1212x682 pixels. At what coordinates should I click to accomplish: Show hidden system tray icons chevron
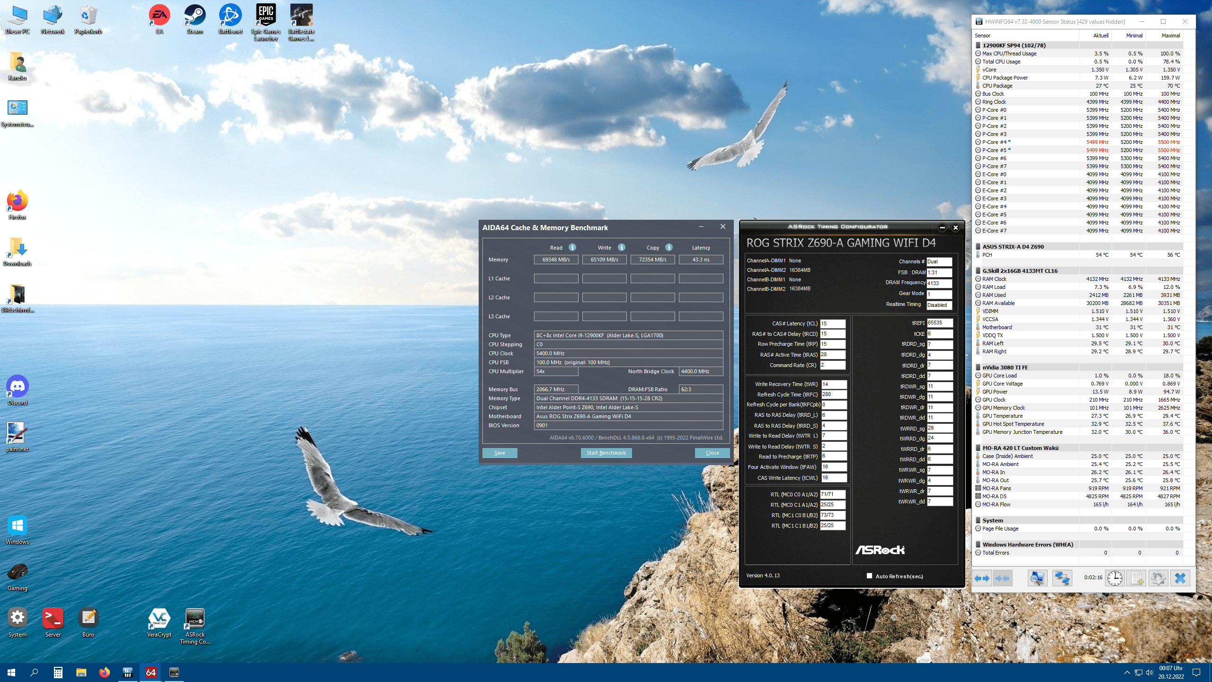pos(1127,673)
